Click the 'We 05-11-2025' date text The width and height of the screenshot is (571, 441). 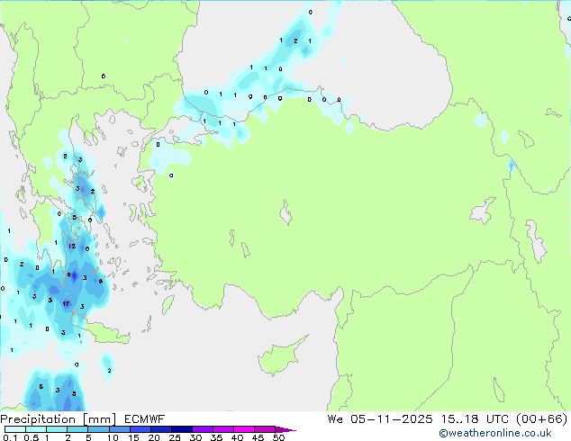click(380, 419)
